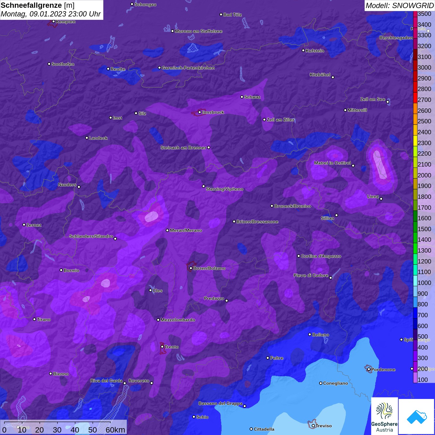Screen dimensions: 435x435
Task: Click the 'Zernez' label
Action: 34,225
